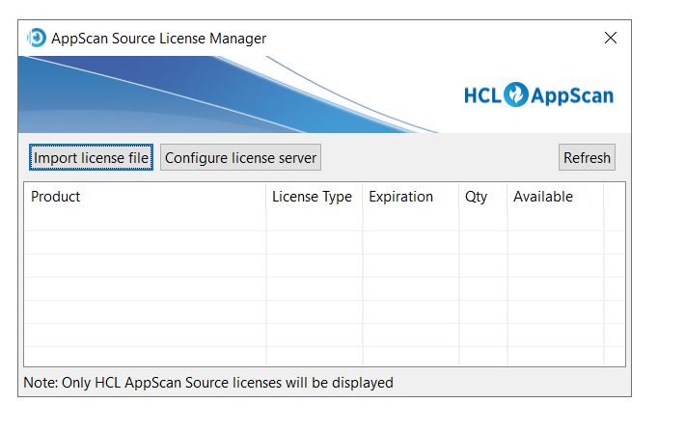This screenshot has height=430, width=685.
Task: Close the License Manager window
Action: point(610,38)
